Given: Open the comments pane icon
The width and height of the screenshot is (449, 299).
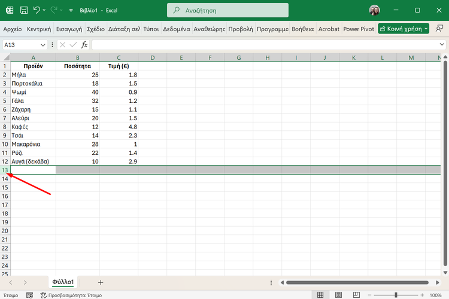Looking at the screenshot, I should point(440,29).
